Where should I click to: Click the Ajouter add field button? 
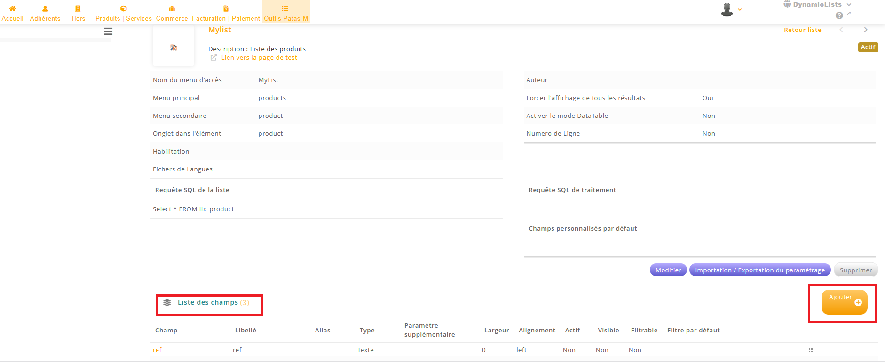(844, 302)
